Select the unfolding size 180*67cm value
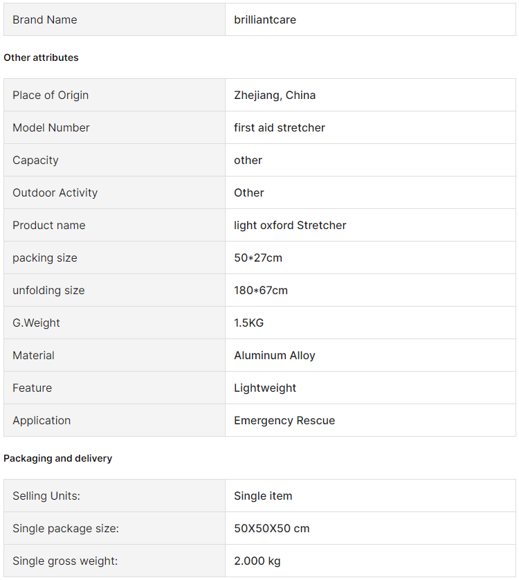The height and width of the screenshot is (580, 519). [x=261, y=291]
